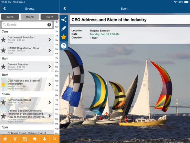The image size is (190, 143).
Task: Jump to 5p in the hour index
Action: 56,105
